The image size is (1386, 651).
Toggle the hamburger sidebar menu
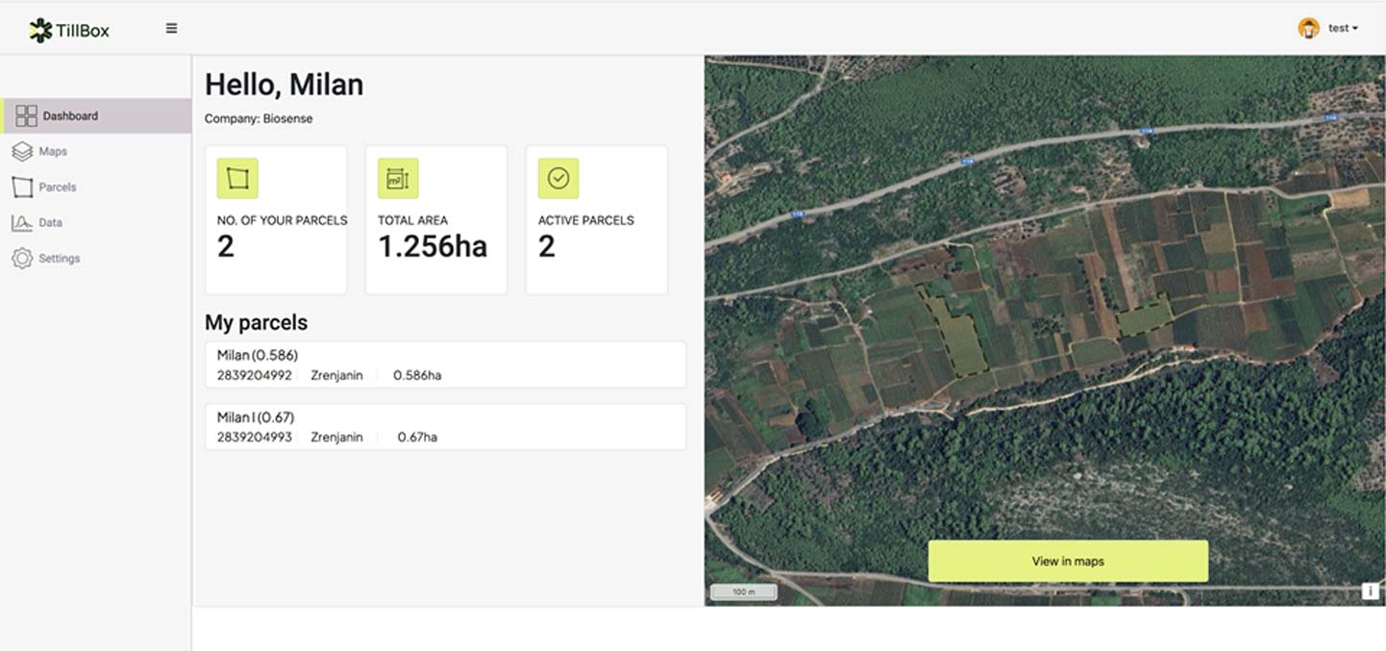(x=171, y=29)
